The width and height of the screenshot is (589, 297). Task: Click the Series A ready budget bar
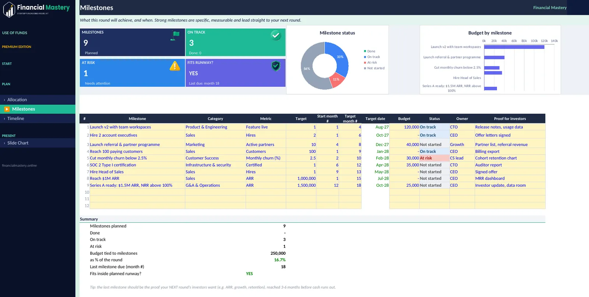point(490,89)
